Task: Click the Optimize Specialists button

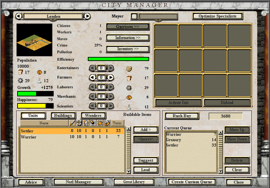Action: 217,16
